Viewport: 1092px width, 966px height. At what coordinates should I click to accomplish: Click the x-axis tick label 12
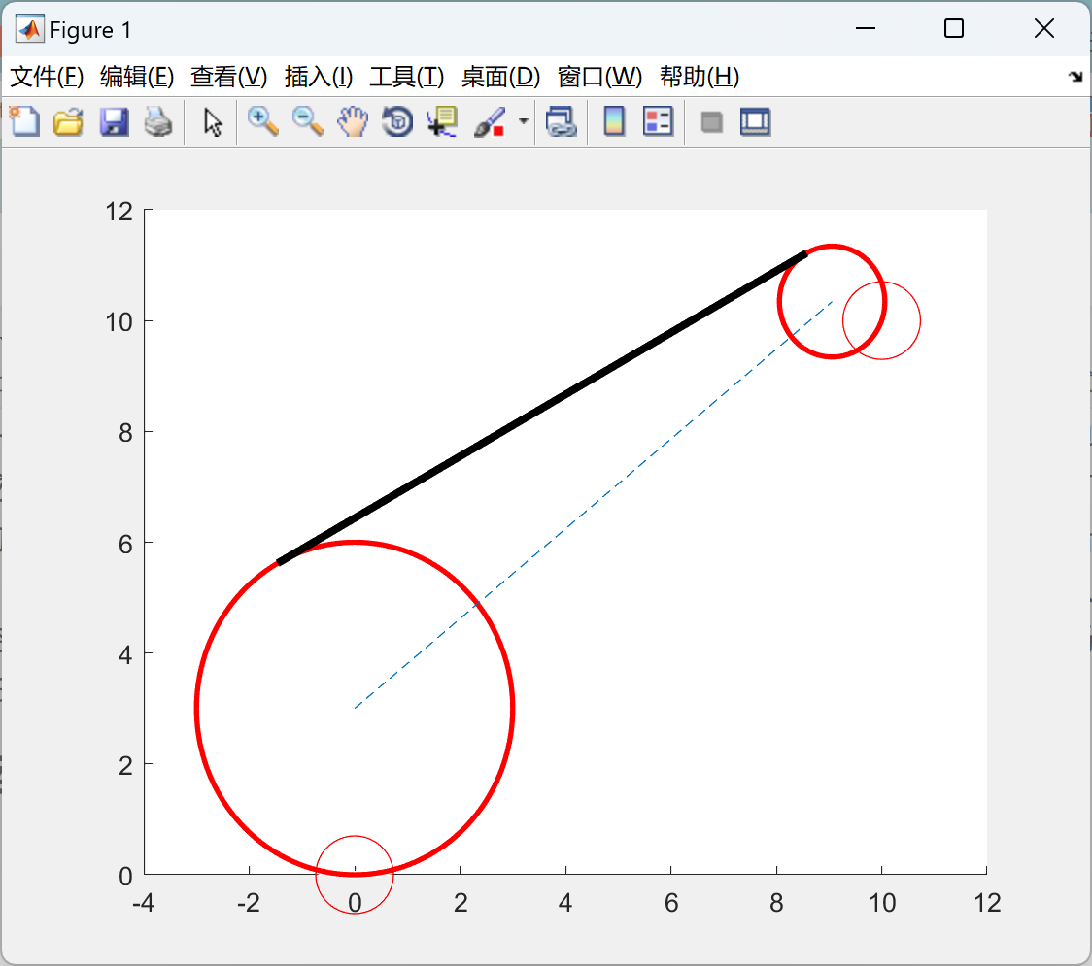[x=987, y=903]
